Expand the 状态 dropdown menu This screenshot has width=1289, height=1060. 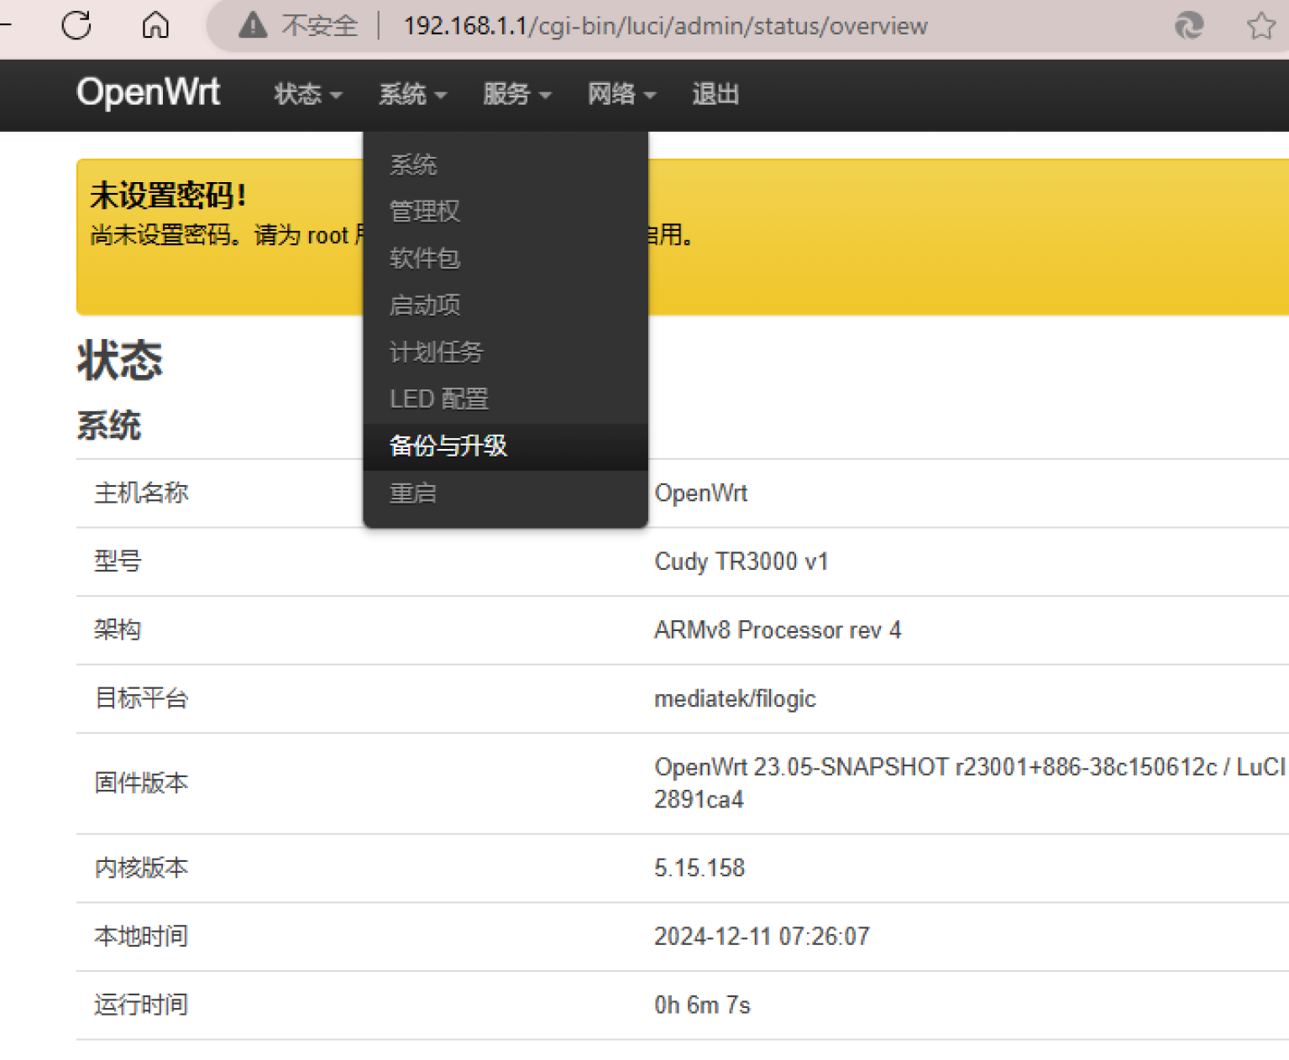308,94
